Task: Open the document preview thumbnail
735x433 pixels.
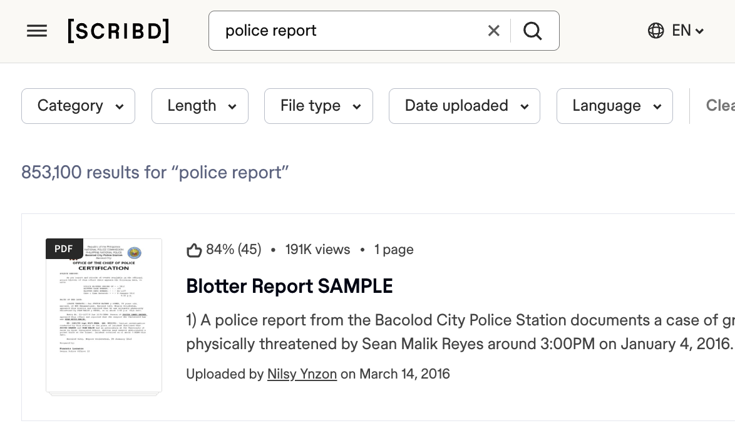Action: 104,316
